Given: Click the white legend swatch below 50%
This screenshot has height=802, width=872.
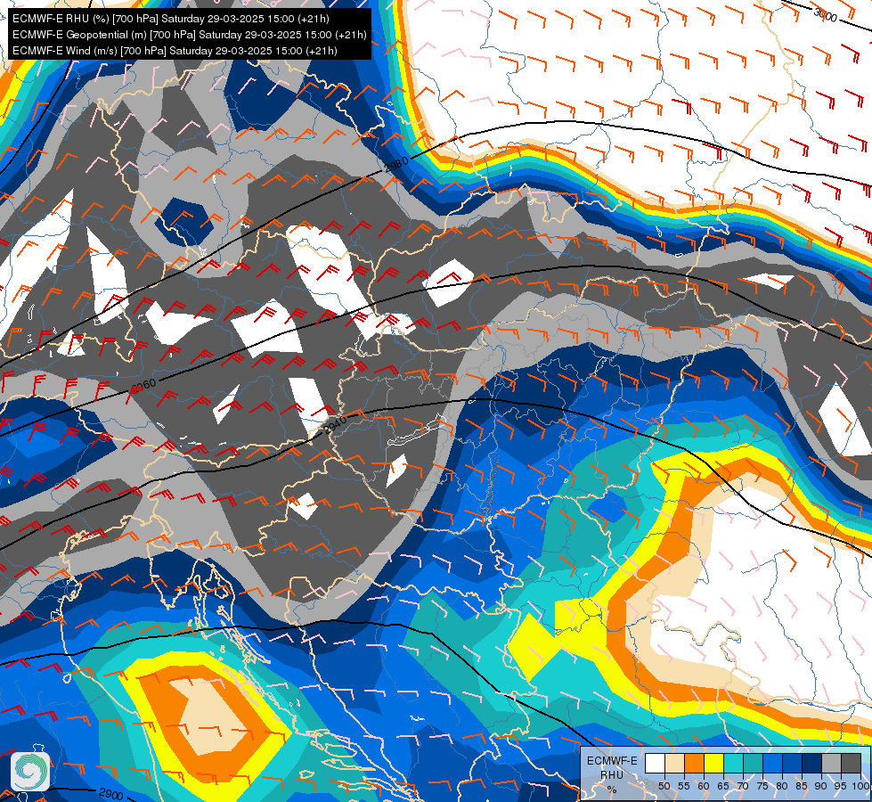Looking at the screenshot, I should pos(655,763).
